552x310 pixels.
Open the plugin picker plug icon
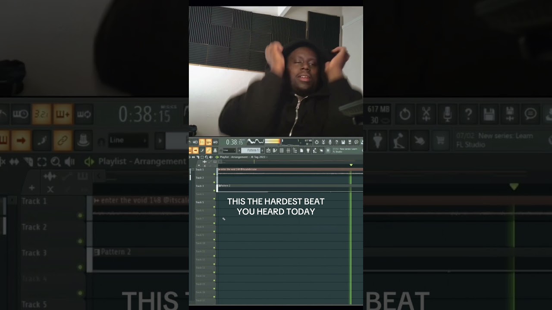point(308,150)
